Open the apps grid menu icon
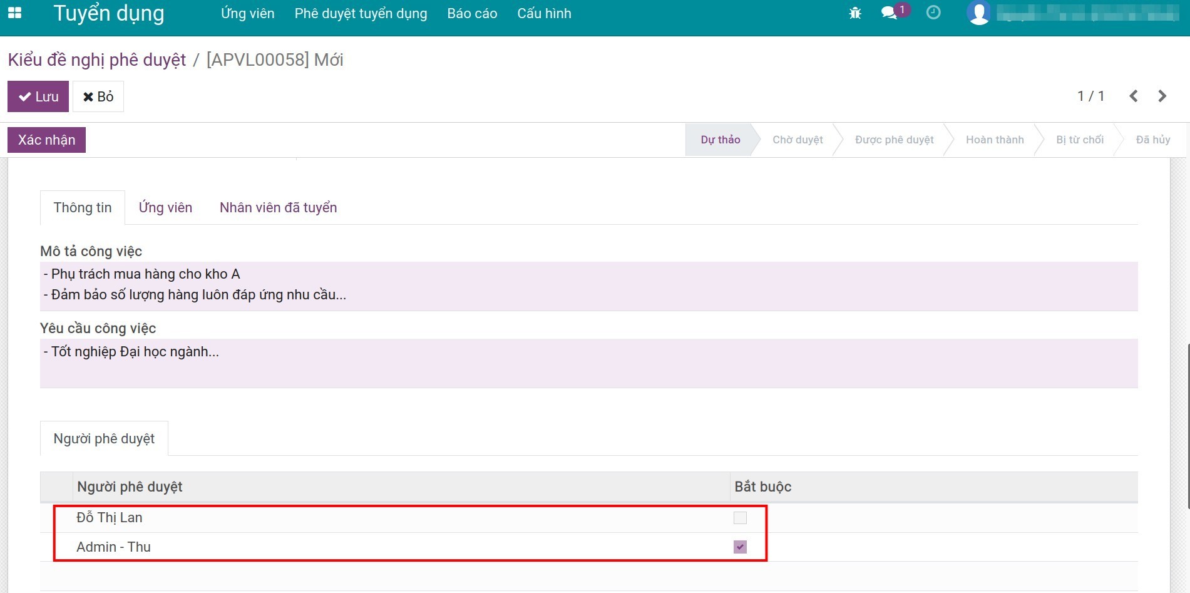The height and width of the screenshot is (593, 1190). (x=14, y=13)
